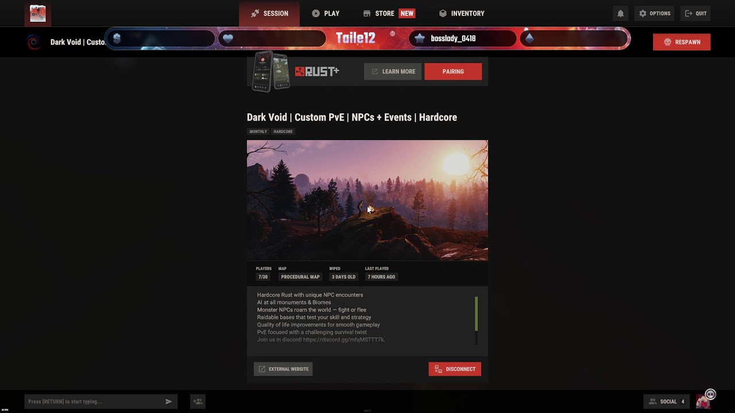Open the External Website link
Viewport: 735px width, 413px height.
click(283, 369)
